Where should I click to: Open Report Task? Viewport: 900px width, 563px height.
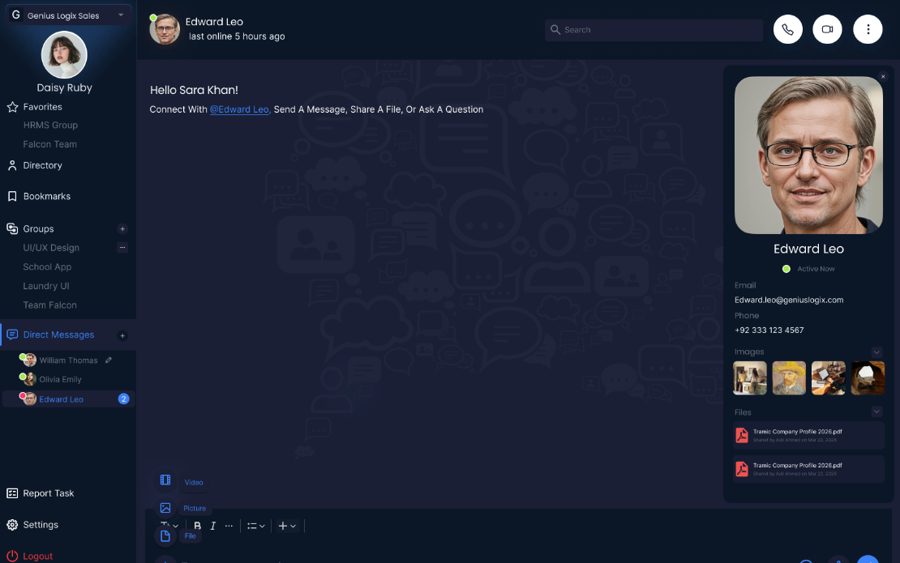click(41, 493)
